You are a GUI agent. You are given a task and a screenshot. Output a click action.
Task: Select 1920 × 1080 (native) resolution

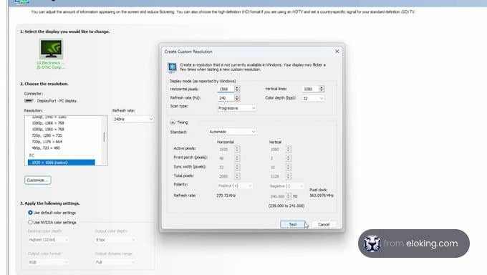pos(61,163)
